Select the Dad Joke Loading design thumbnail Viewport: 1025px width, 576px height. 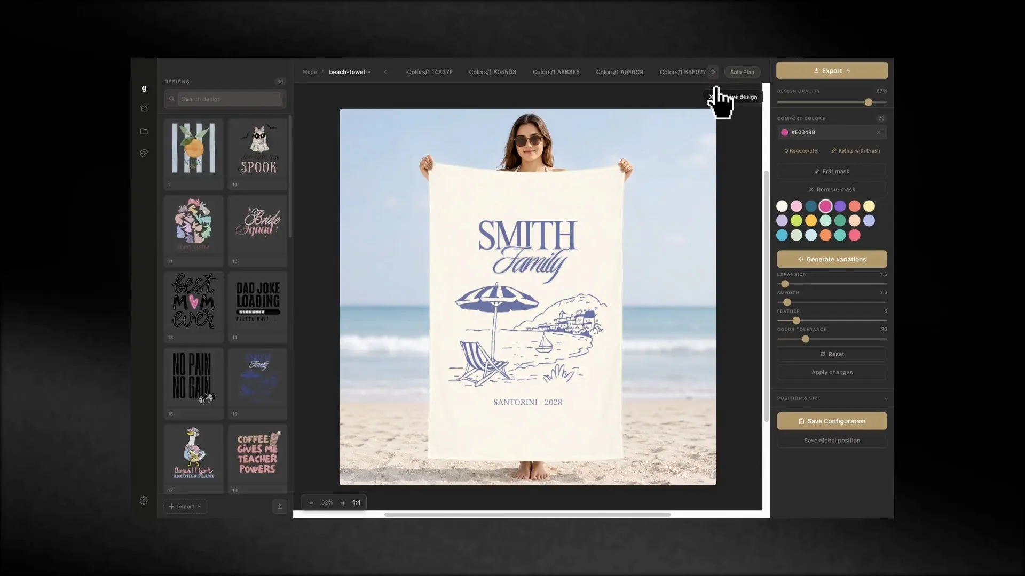click(x=258, y=307)
